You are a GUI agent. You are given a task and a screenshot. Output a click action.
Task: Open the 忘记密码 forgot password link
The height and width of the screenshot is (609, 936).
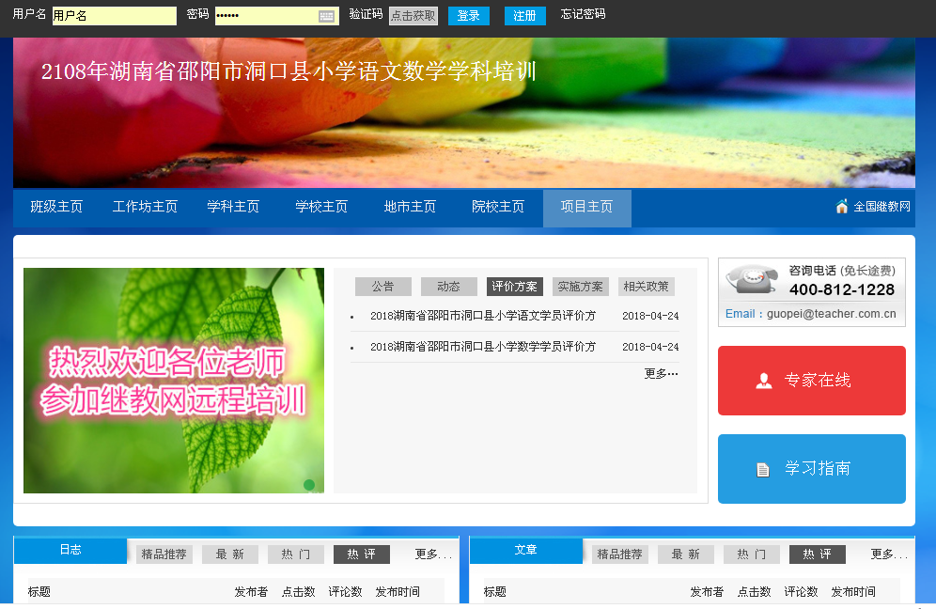tap(583, 15)
